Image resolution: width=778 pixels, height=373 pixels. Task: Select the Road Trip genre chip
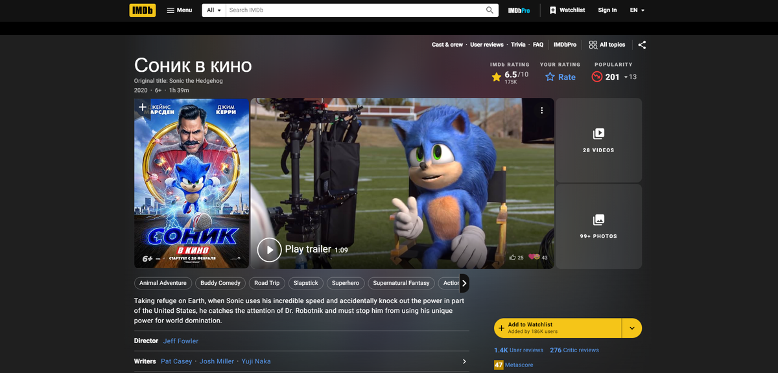(x=267, y=283)
